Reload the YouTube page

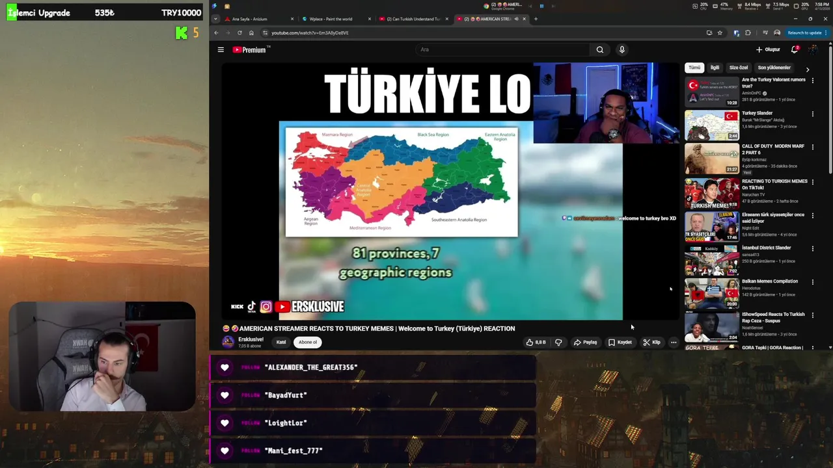click(239, 32)
